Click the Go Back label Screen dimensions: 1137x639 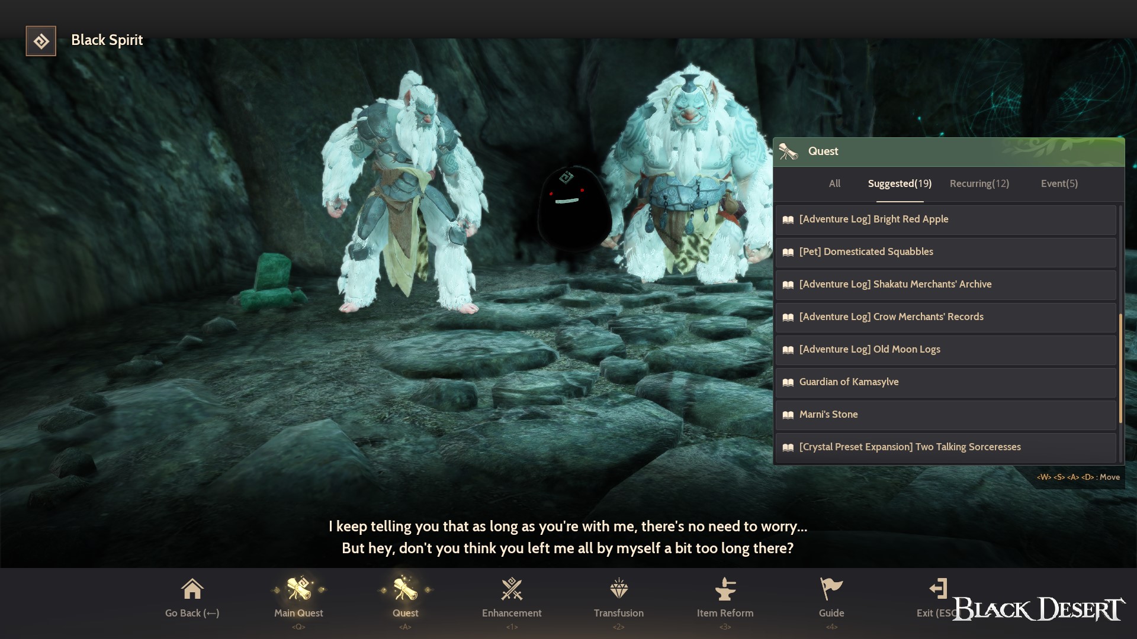[x=192, y=613]
